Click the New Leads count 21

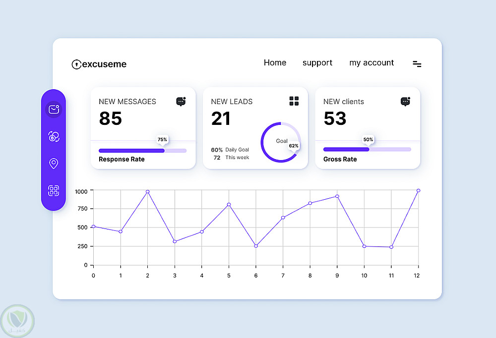(221, 118)
